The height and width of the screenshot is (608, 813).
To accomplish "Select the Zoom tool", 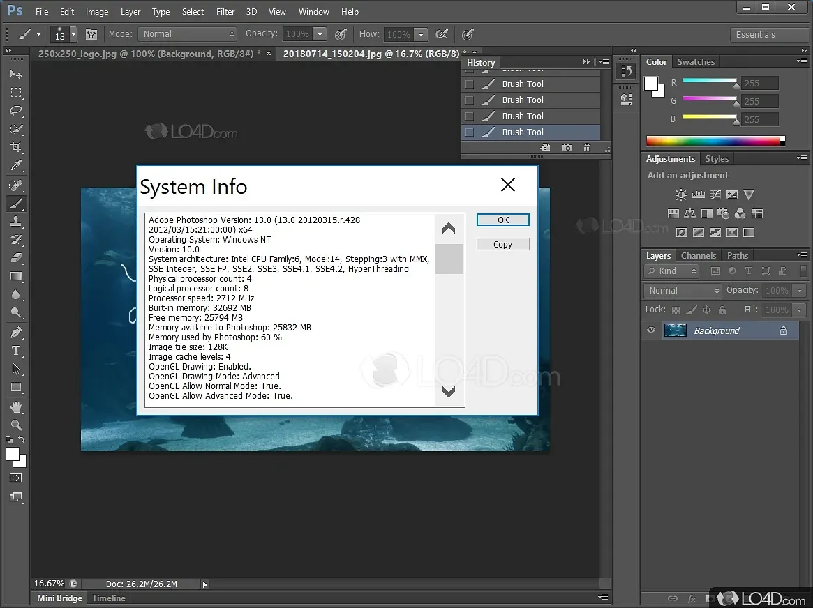I will coord(16,425).
